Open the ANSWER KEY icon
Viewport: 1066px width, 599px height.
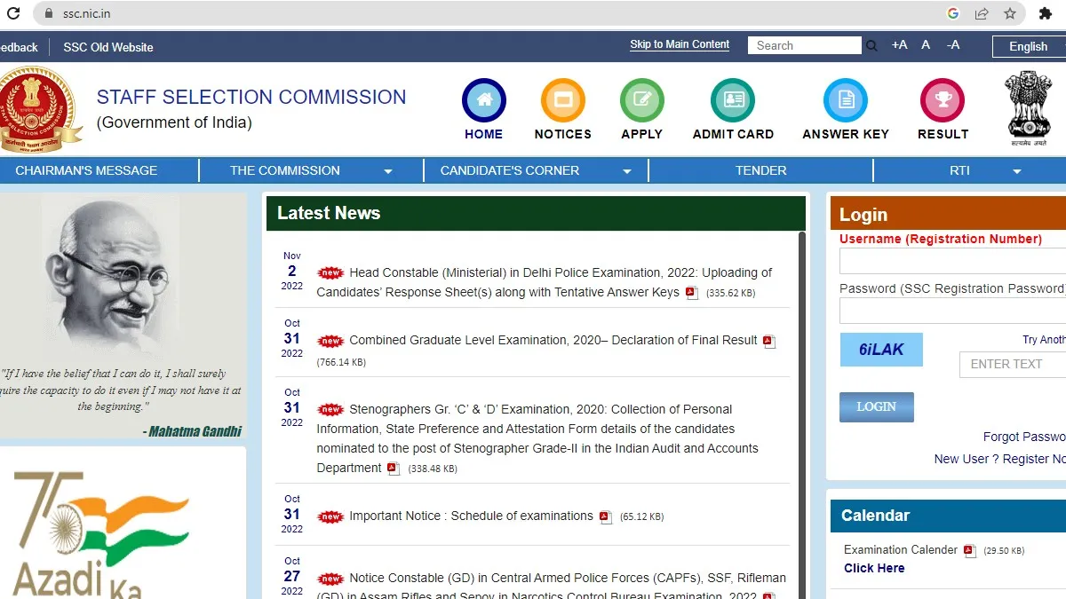(845, 100)
